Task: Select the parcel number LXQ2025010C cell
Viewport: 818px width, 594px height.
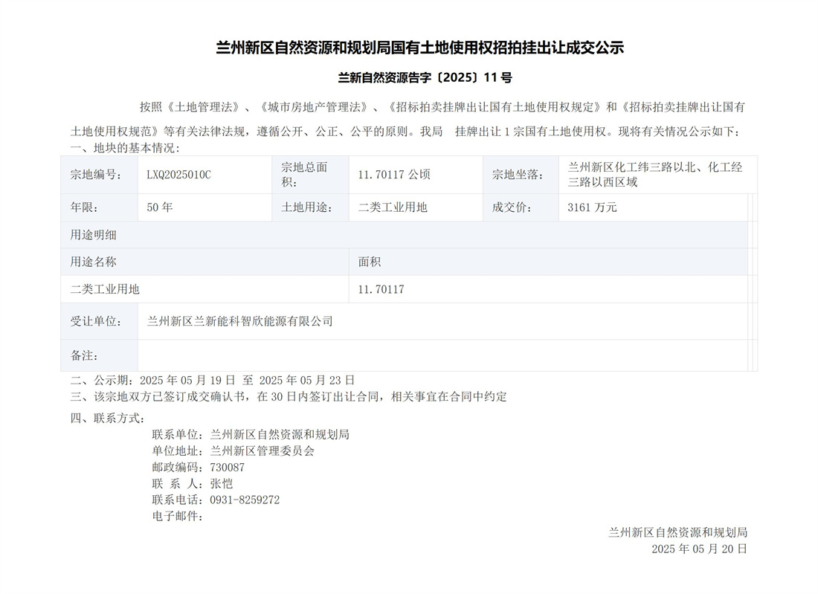Action: tap(179, 175)
